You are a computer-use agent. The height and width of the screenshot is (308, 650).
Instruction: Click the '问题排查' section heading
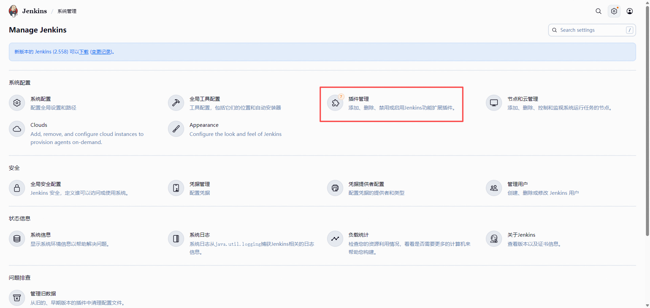click(x=20, y=278)
